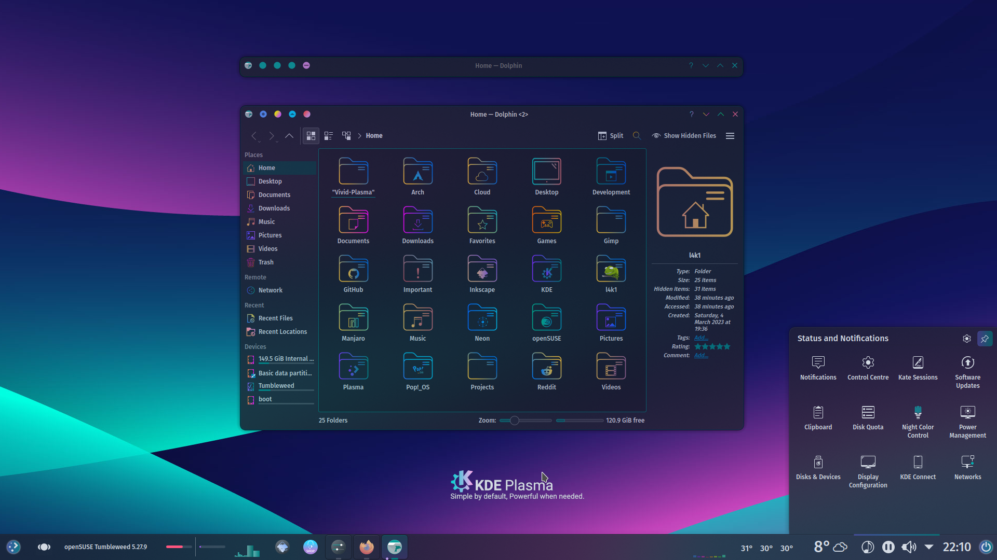Open the power button in the panel
997x560 pixels.
pos(986,547)
